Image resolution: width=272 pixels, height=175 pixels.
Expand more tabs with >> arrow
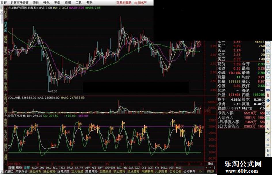(x=200, y=172)
